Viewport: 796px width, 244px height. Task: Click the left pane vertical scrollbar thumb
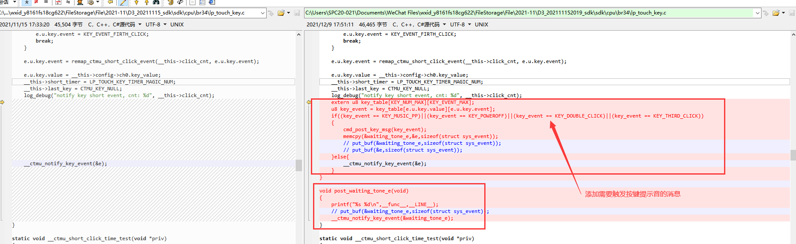point(299,165)
